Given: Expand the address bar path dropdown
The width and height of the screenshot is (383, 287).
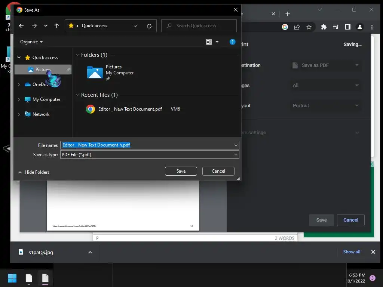Looking at the screenshot, I should 135,26.
